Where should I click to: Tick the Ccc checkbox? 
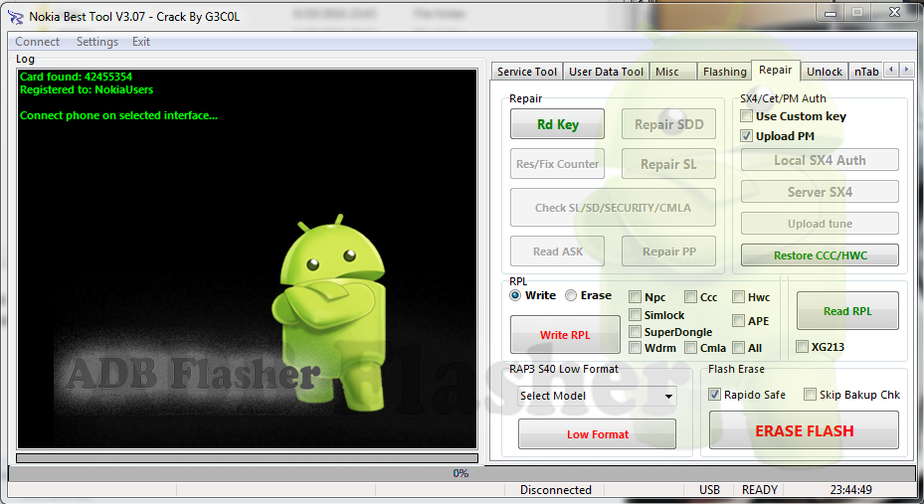690,297
